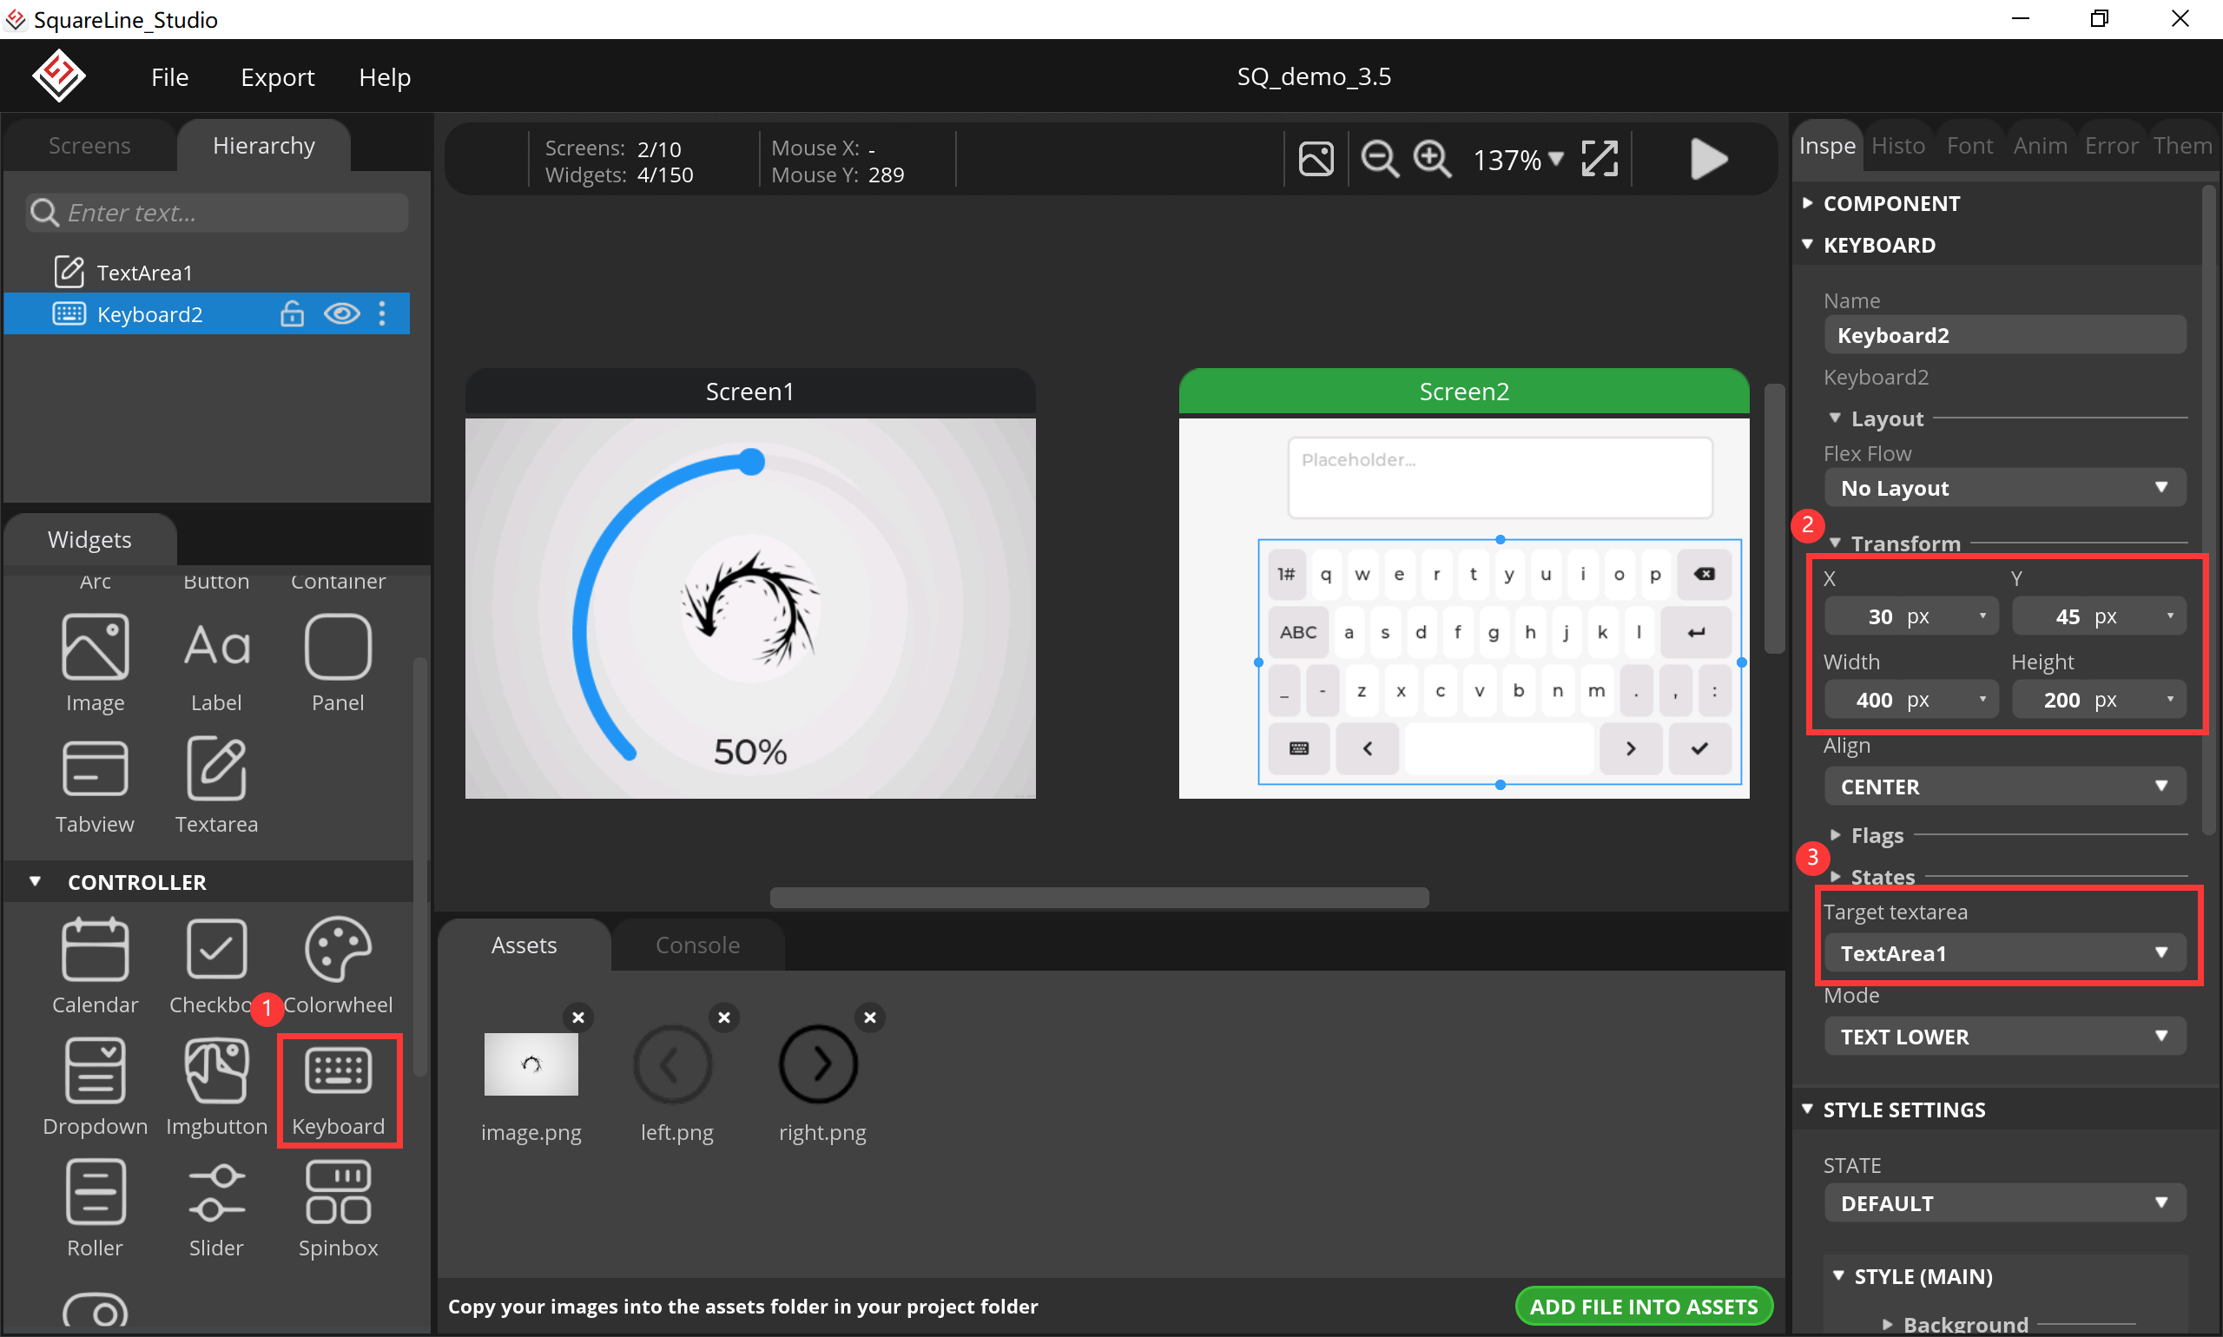
Task: Select the image.png asset thumbnail
Action: pyautogui.click(x=531, y=1064)
